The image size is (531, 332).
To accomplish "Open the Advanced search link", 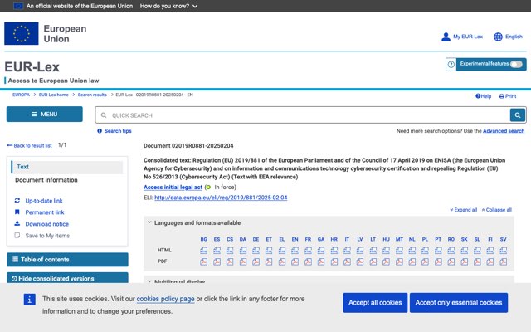I will click(504, 131).
